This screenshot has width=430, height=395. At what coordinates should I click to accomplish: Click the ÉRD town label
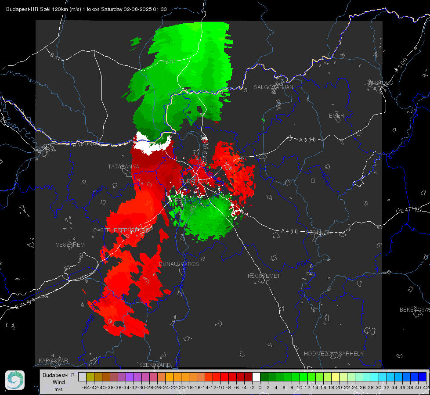[180, 201]
